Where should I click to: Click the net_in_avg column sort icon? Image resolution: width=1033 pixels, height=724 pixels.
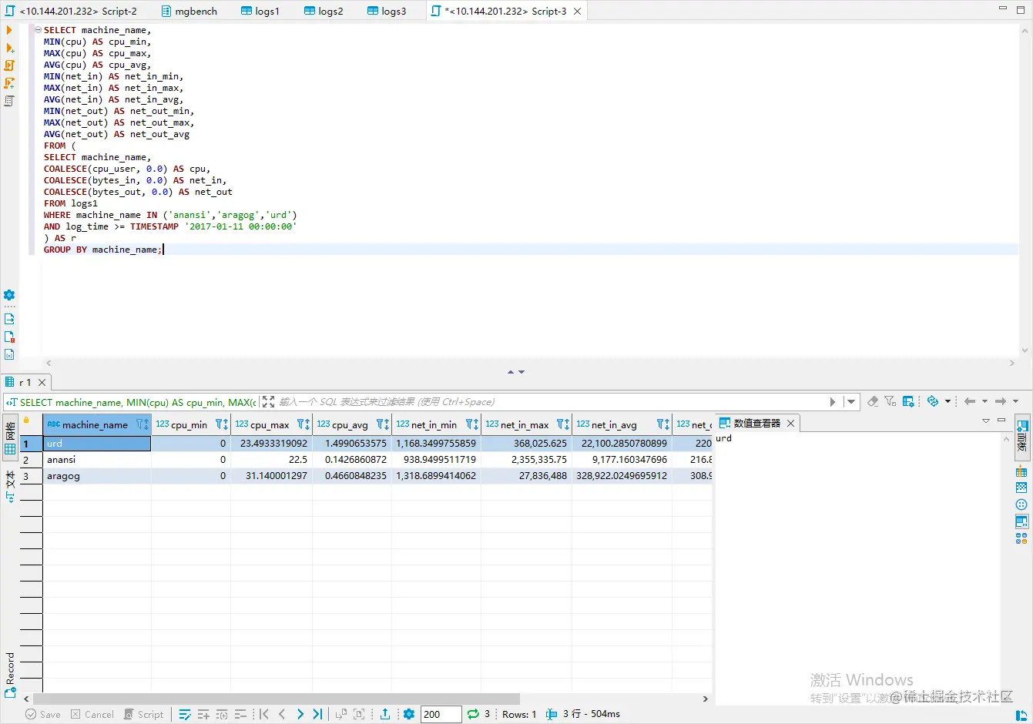tap(663, 424)
